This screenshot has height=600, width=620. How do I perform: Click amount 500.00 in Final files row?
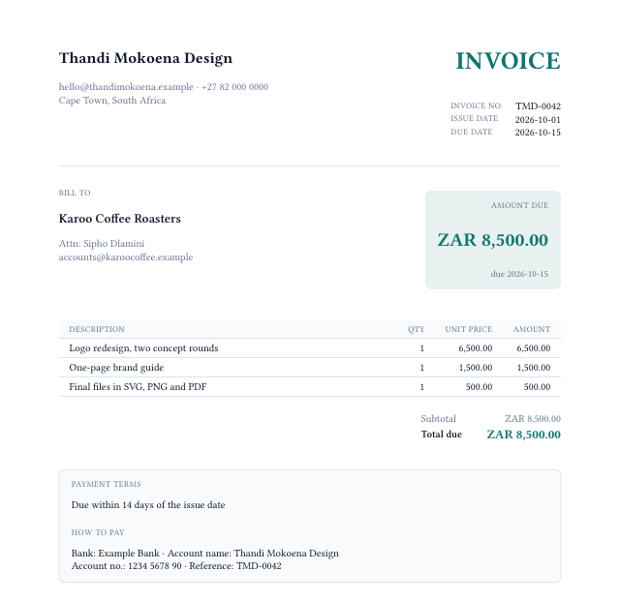[537, 387]
